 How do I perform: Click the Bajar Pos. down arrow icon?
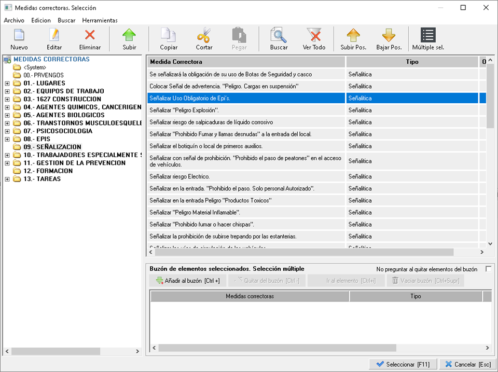(x=389, y=36)
